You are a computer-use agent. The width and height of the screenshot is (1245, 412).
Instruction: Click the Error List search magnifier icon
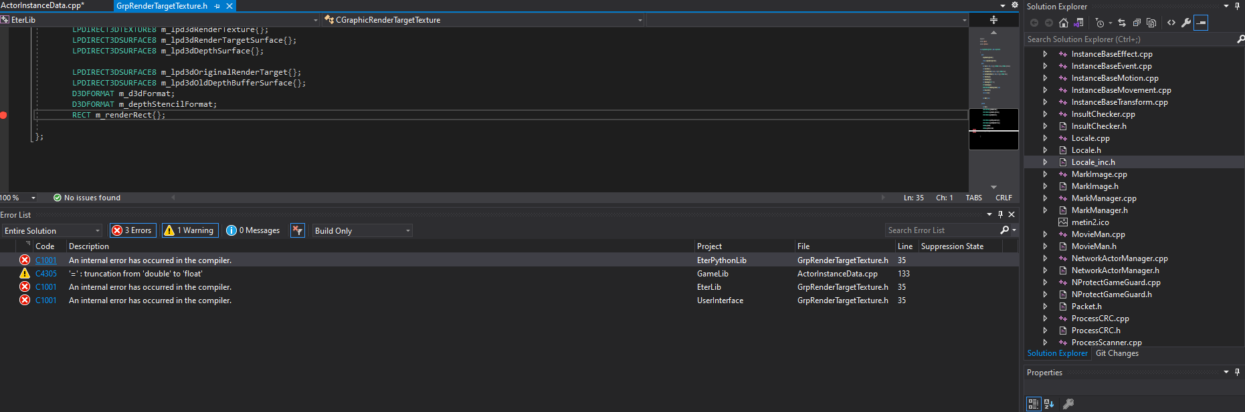1004,230
